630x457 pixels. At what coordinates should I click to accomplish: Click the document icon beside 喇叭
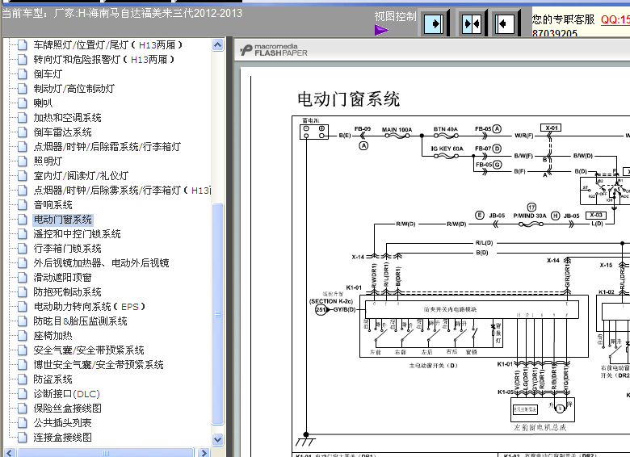point(23,103)
